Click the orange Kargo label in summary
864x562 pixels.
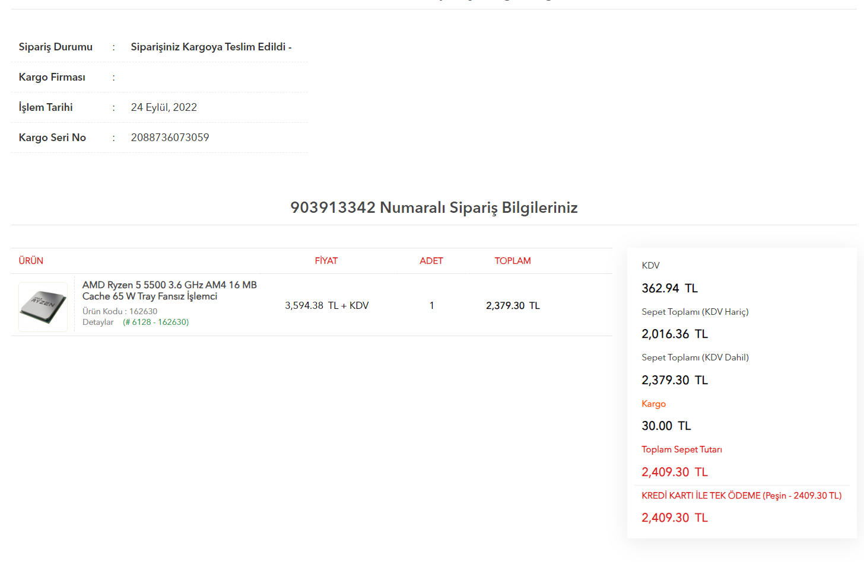tap(653, 404)
